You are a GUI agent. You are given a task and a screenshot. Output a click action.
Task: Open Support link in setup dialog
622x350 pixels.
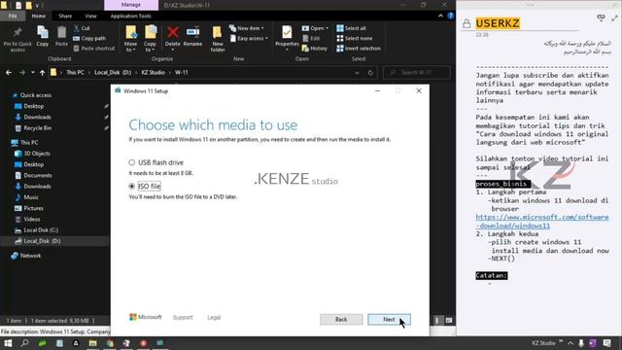tap(183, 318)
